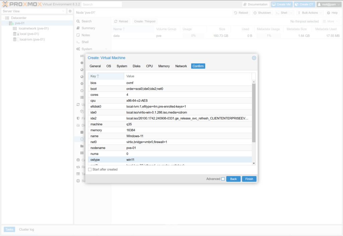Viewport: 343px width, 236px height.
Task: Toggle the Advanced checkbox
Action: tap(223, 179)
